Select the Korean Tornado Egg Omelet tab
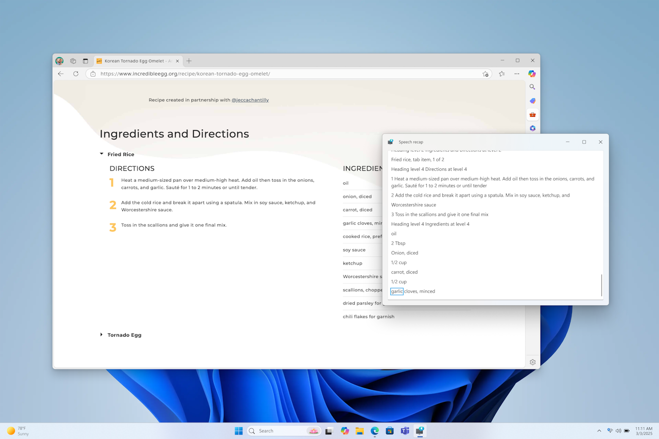The image size is (659, 439). click(138, 61)
